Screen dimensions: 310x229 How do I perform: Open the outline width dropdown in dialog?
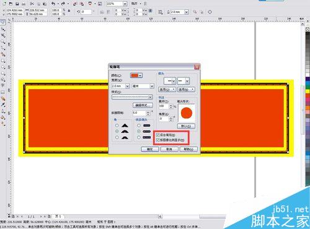coord(127,86)
